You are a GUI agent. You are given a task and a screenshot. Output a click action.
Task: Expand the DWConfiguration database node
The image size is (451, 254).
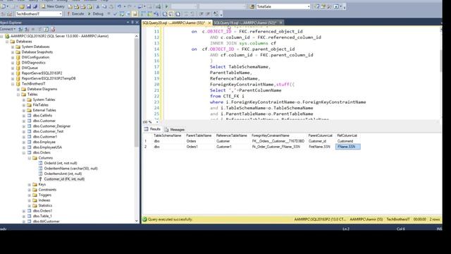13,57
